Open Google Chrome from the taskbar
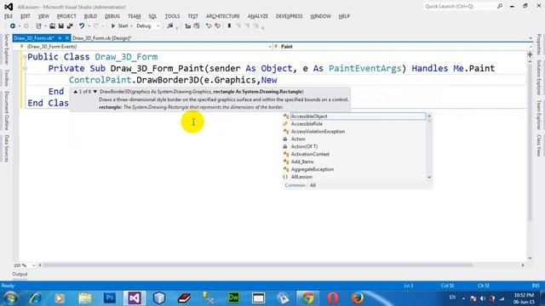This screenshot has width=545, height=306. point(307,298)
